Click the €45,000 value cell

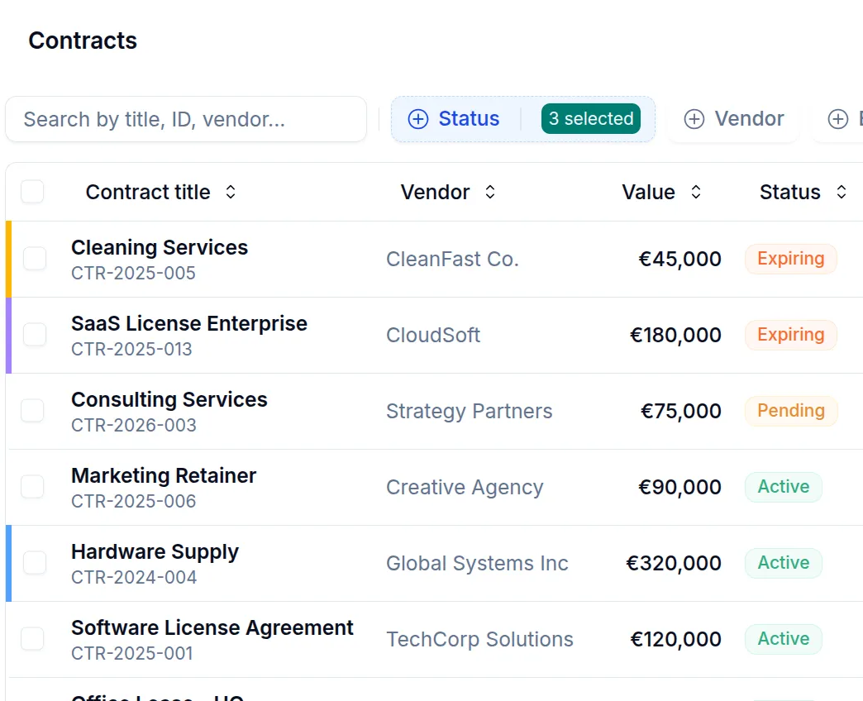point(679,259)
